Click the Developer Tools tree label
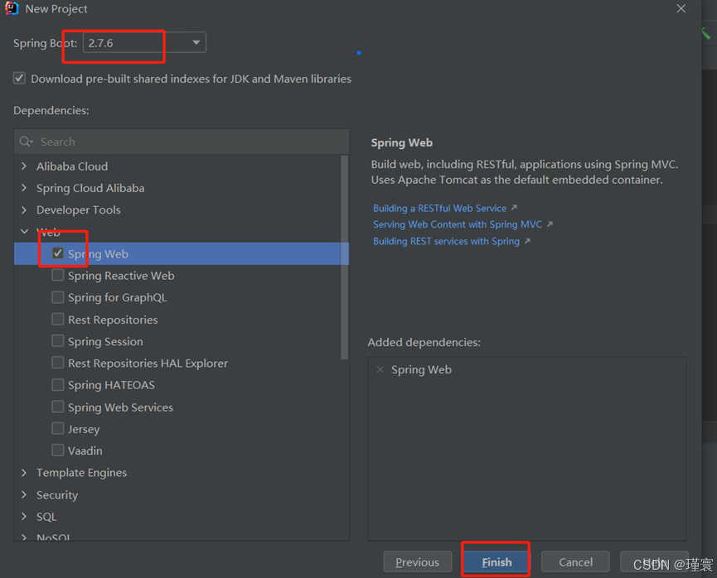The image size is (717, 578). [x=79, y=210]
